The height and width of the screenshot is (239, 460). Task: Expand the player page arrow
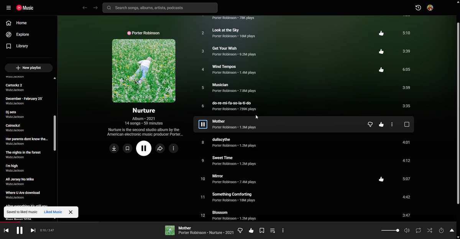452,230
